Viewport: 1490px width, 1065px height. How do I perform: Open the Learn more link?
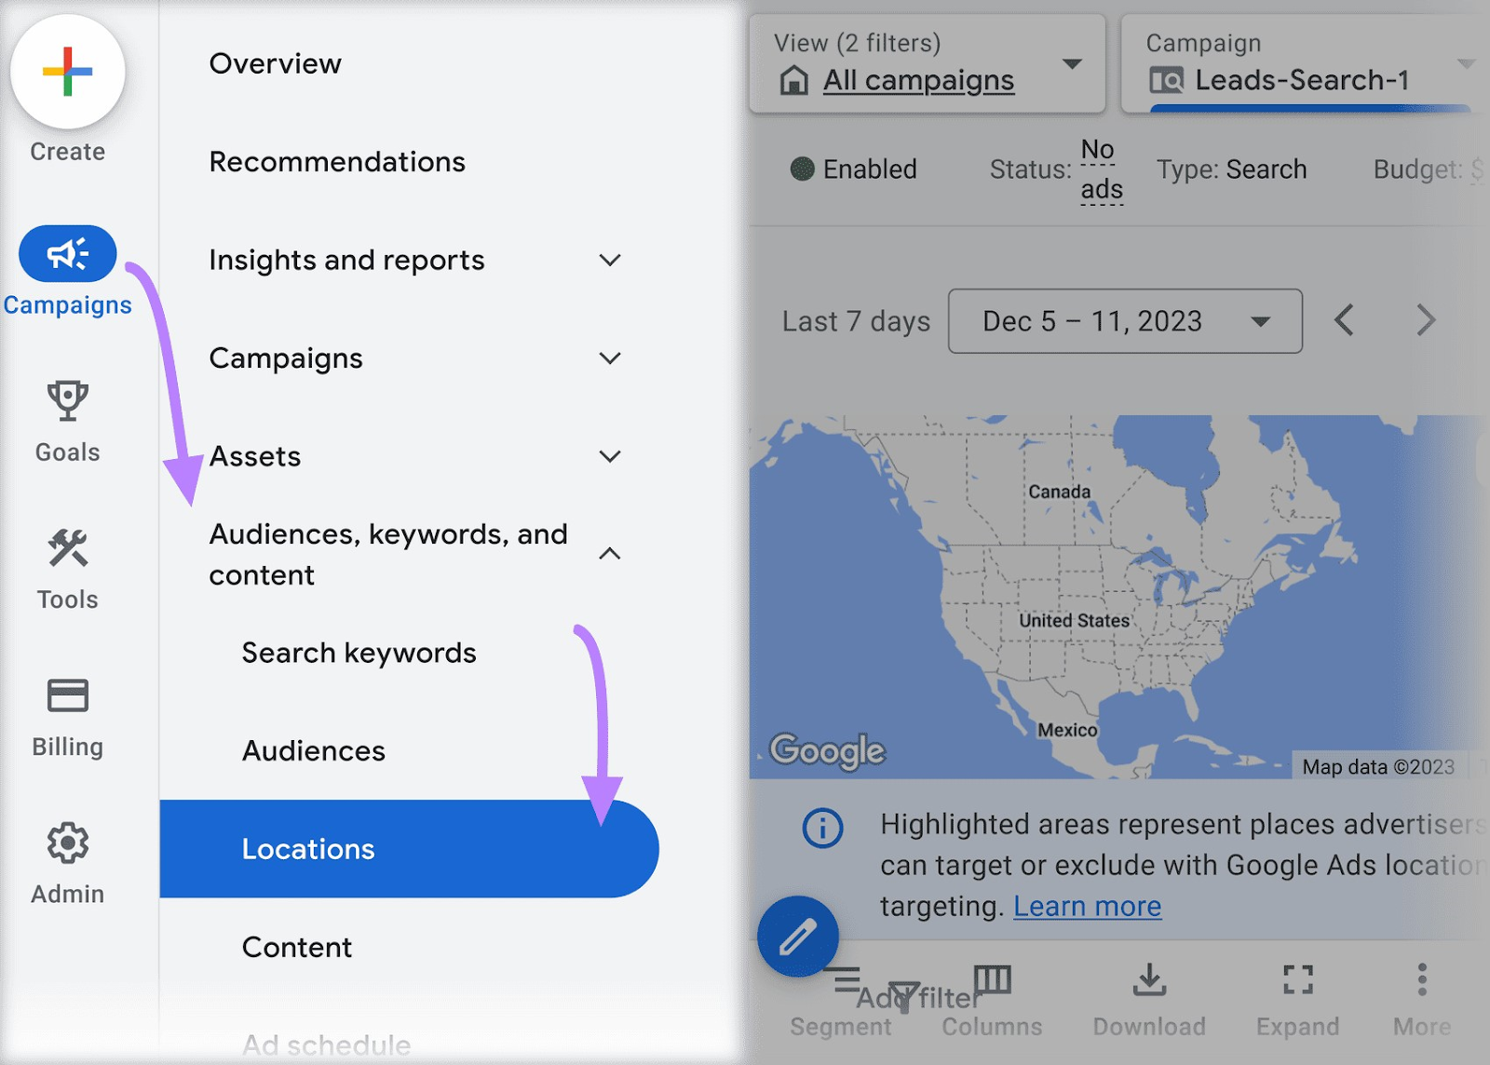pos(1086,906)
